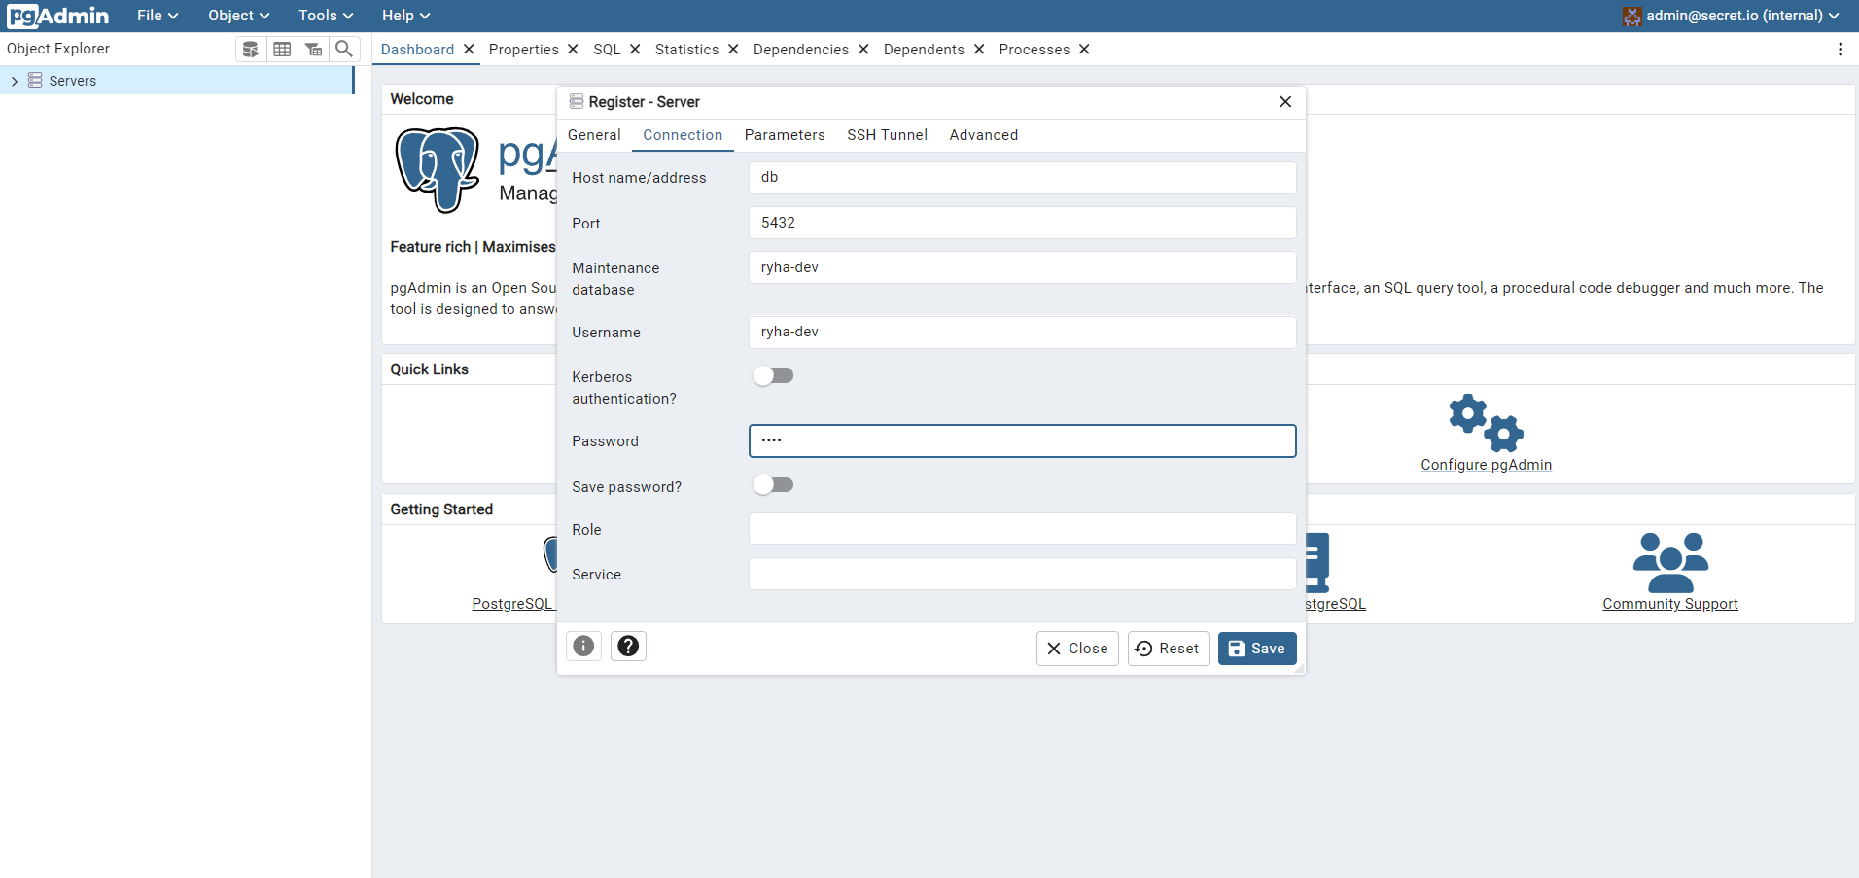Open the SSH Tunnel tab
Image resolution: width=1859 pixels, height=878 pixels.
[887, 135]
